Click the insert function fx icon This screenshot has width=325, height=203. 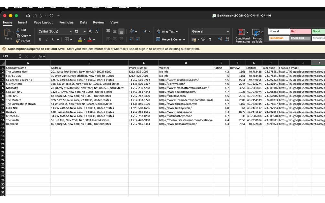[40, 56]
